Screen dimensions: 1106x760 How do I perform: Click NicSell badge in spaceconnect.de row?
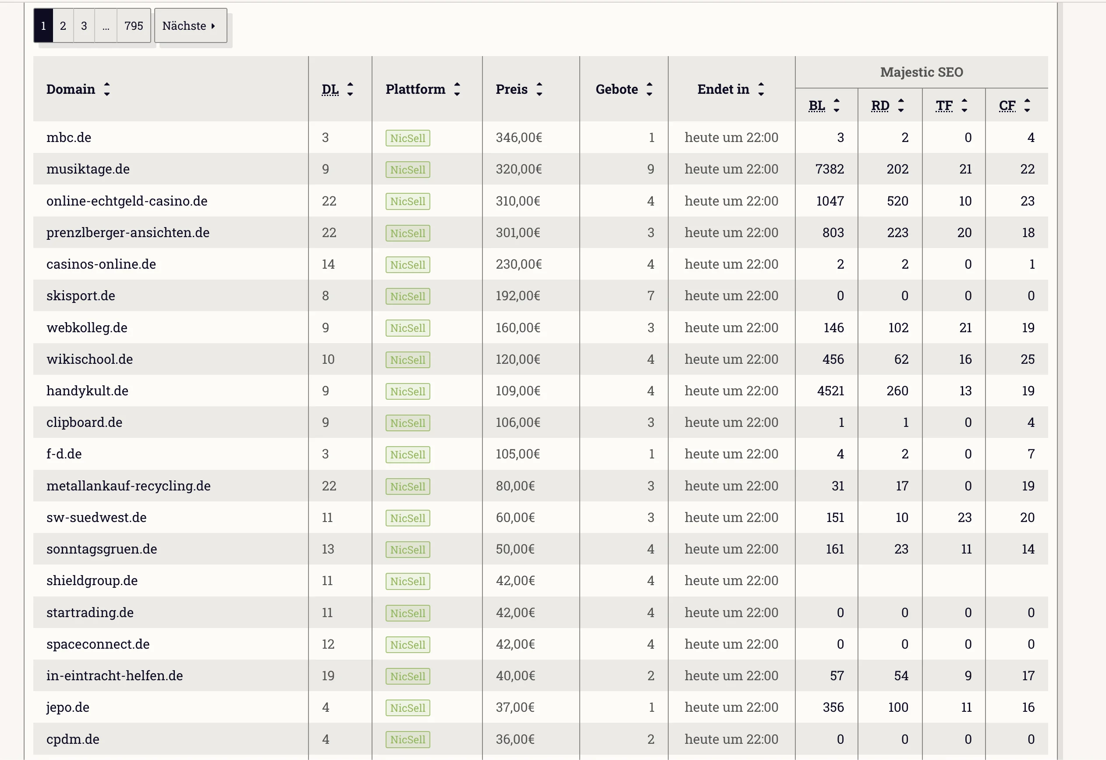[x=408, y=644]
